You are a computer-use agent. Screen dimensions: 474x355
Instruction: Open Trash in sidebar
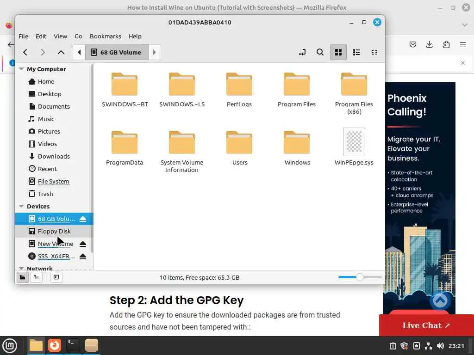[53, 194]
